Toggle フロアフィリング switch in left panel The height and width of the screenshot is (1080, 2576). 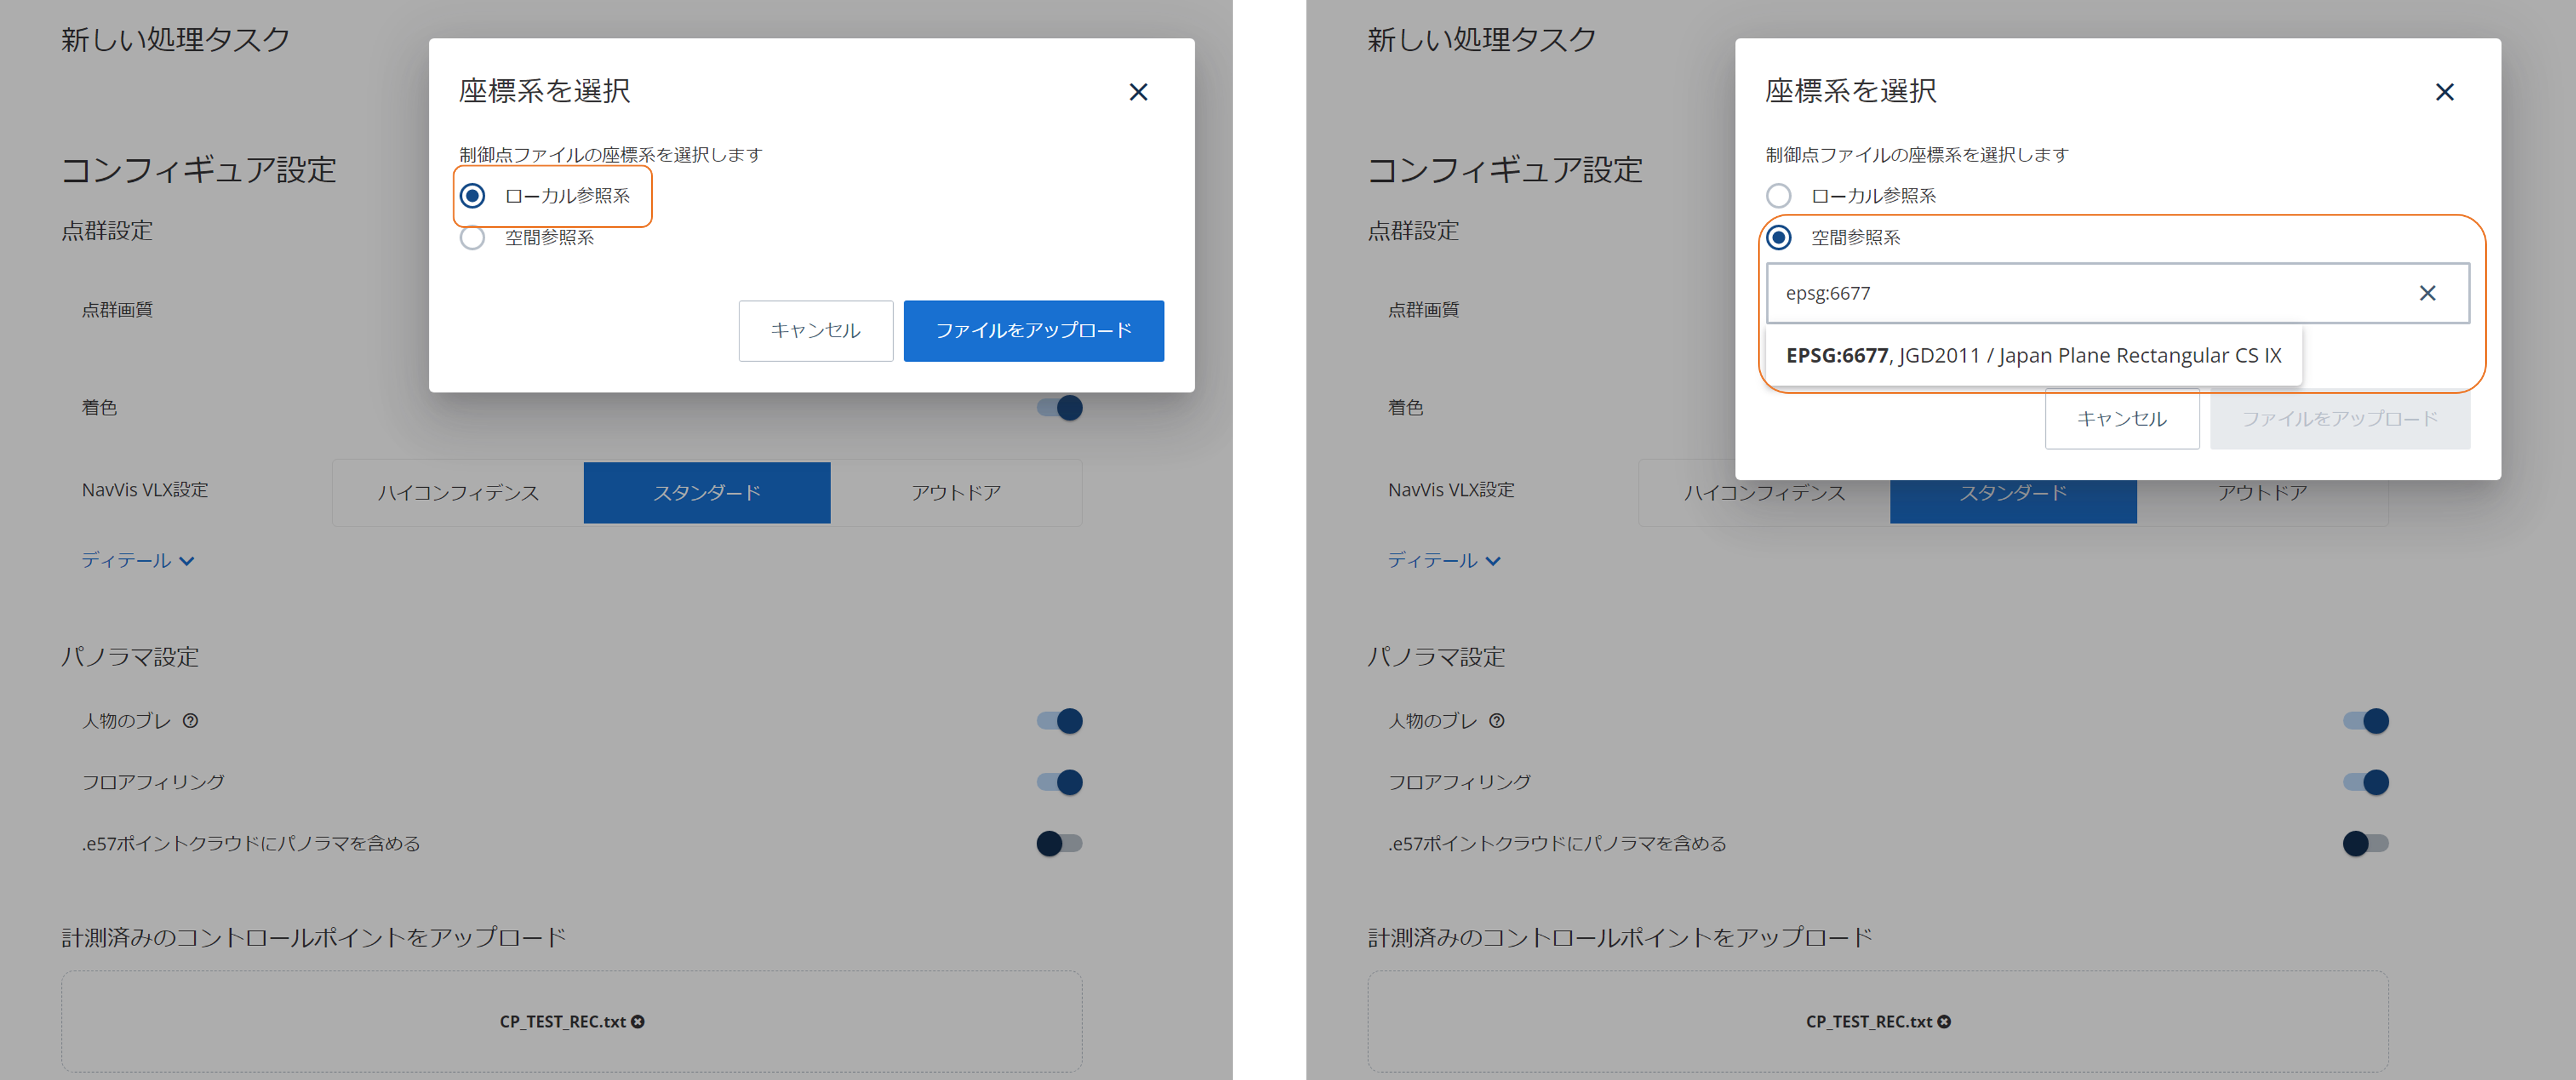click(x=1059, y=782)
